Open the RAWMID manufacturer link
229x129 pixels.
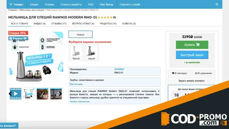[119, 69]
